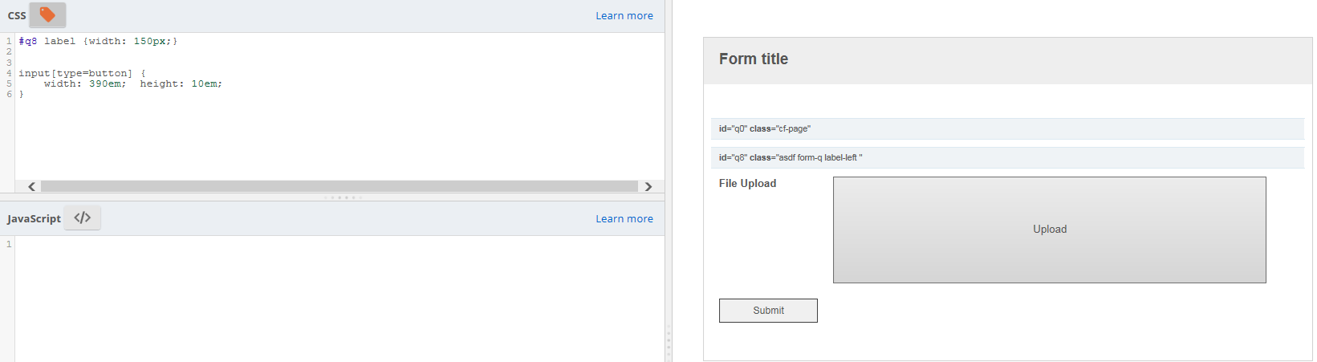This screenshot has height=362, width=1317.
Task: Open Learn more link in CSS panel
Action: pyautogui.click(x=624, y=15)
